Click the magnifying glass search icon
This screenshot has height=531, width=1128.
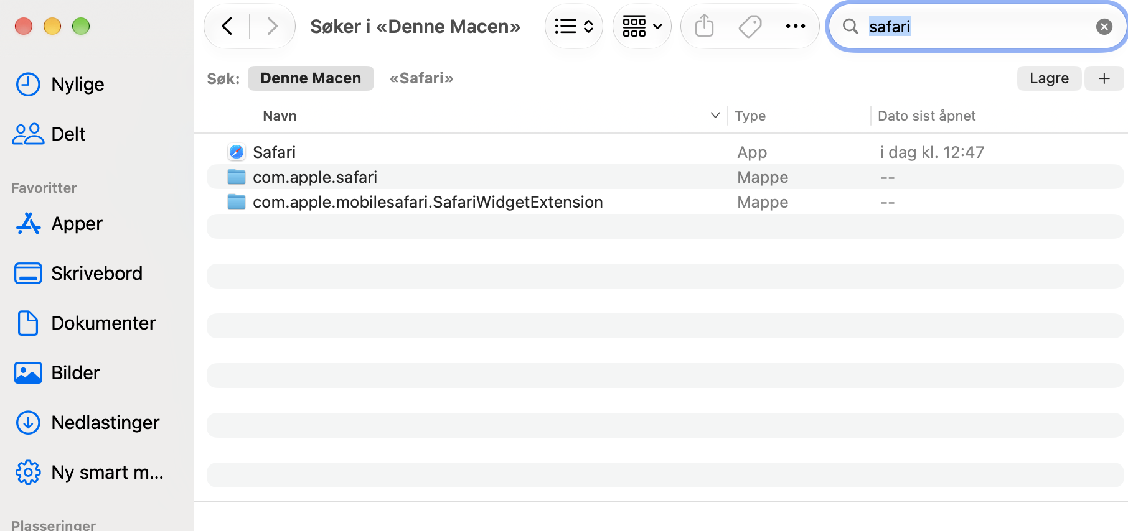(x=850, y=26)
